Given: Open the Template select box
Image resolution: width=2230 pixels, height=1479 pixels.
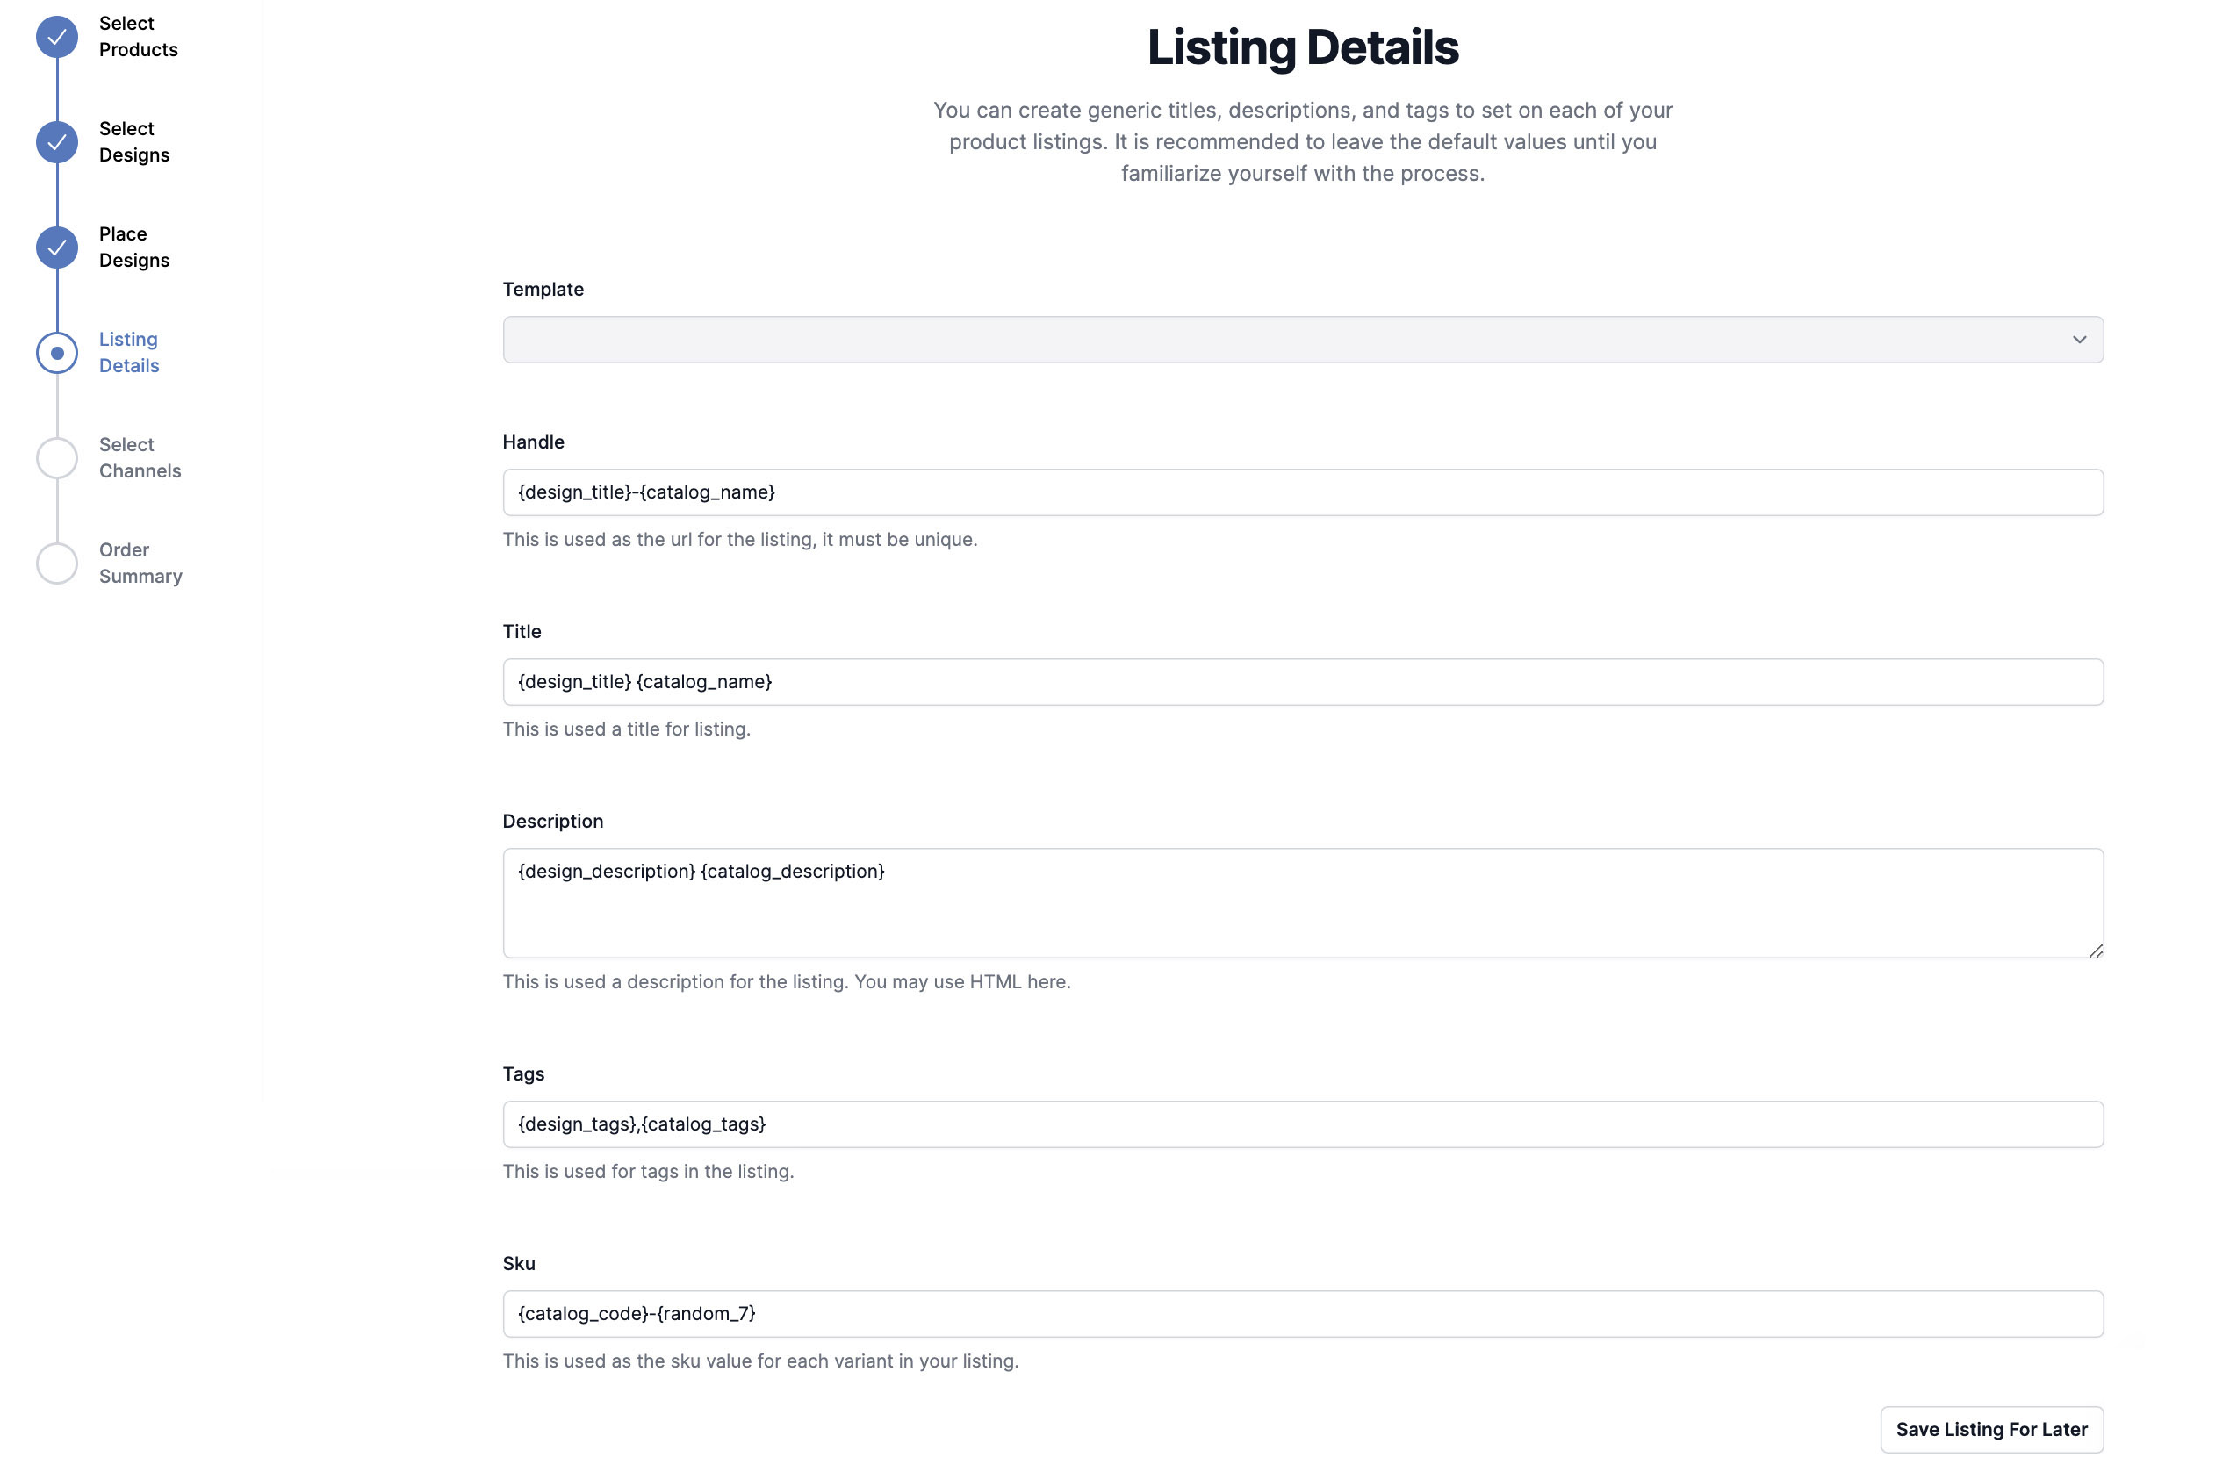Looking at the screenshot, I should tap(1302, 340).
